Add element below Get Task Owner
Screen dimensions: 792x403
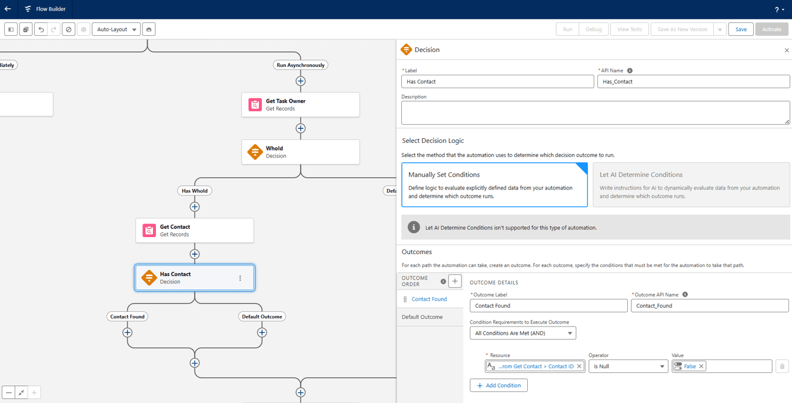click(301, 128)
